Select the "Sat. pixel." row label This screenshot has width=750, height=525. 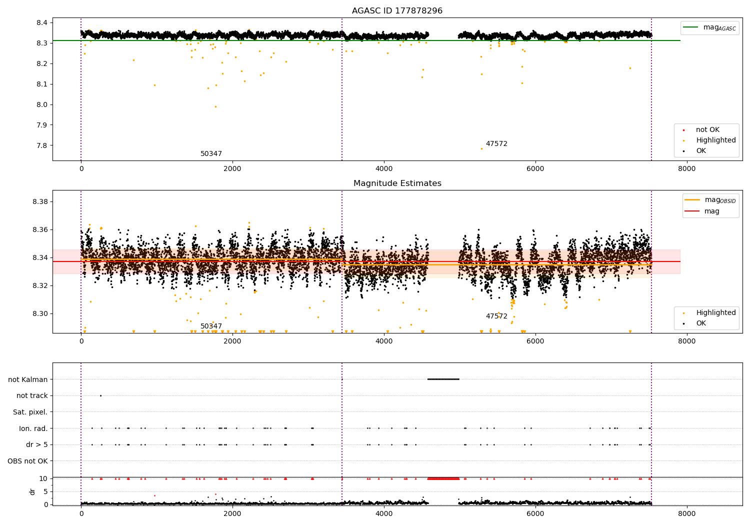coord(30,412)
